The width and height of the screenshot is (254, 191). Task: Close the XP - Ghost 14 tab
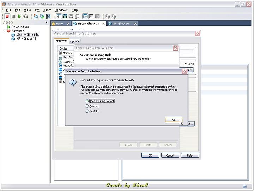(x=135, y=24)
